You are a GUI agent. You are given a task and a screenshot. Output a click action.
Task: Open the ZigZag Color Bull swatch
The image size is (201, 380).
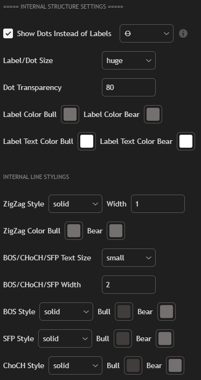pyautogui.click(x=74, y=231)
